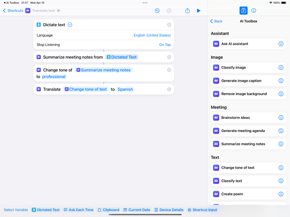
Task: Tap the Wi-Fi status icon
Action: [271, 3]
